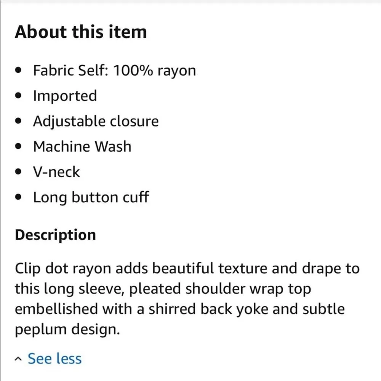The height and width of the screenshot is (381, 381).
Task: Click the bullet dot before Adjustable closure
Action: [19, 122]
